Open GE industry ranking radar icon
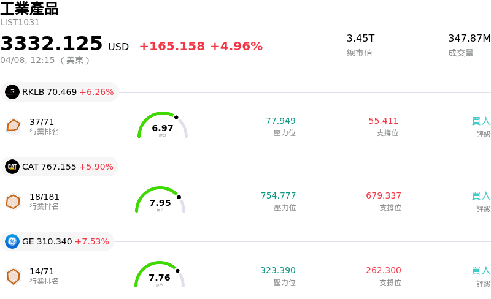This screenshot has height=299, width=491. click(14, 276)
